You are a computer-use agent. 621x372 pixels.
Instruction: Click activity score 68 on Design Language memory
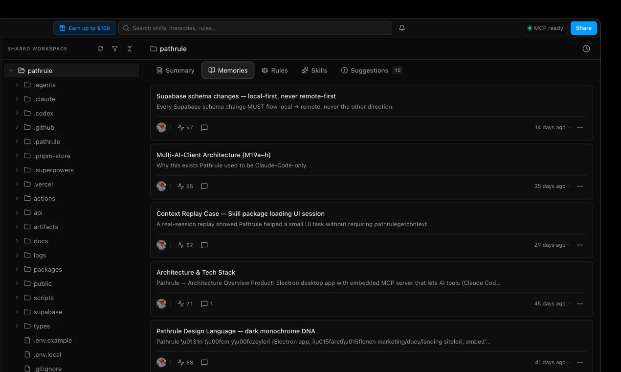pyautogui.click(x=185, y=363)
